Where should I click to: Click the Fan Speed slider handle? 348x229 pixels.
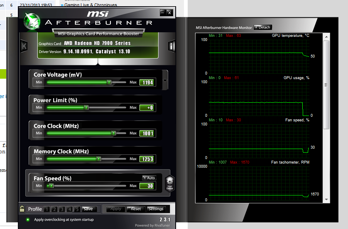pos(51,186)
